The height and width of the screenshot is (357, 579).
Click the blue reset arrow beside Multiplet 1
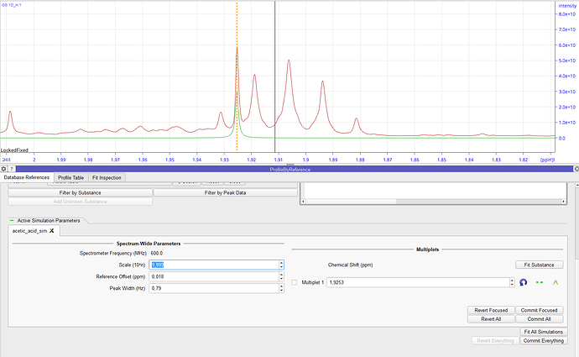524,283
